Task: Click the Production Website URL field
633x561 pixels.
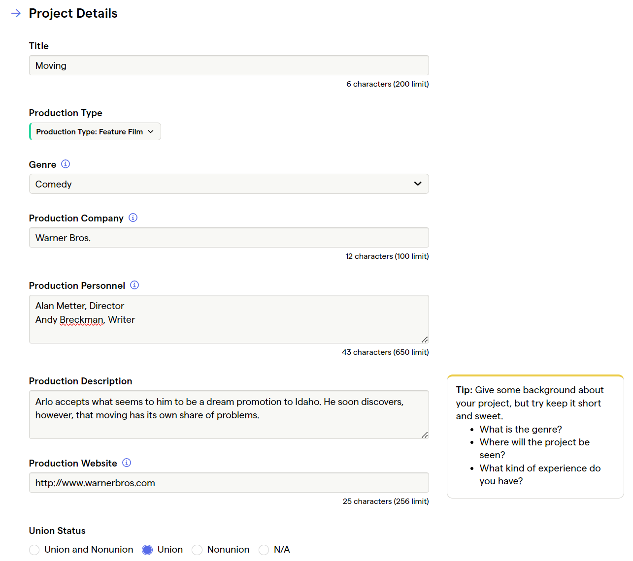Action: click(x=229, y=483)
